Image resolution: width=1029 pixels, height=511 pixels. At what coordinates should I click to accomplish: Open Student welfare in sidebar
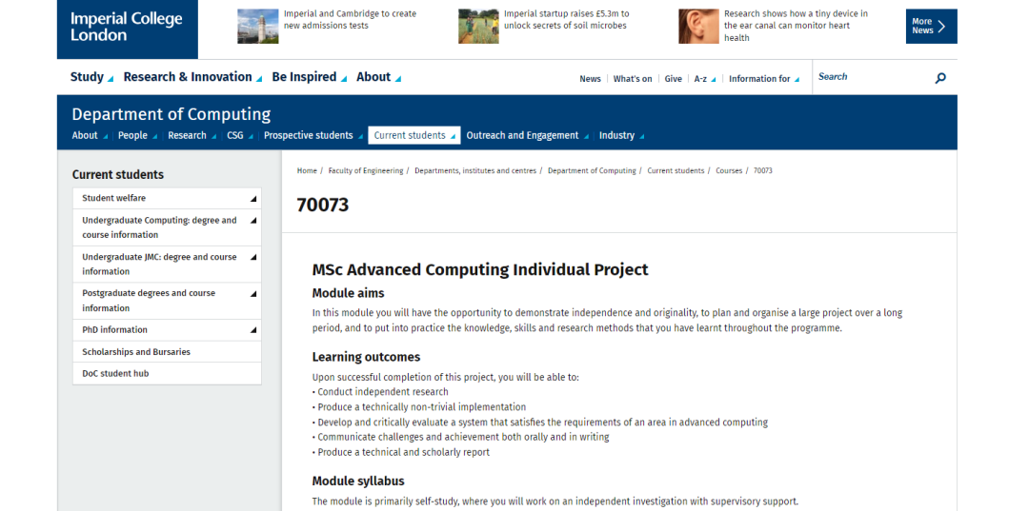[x=113, y=198]
